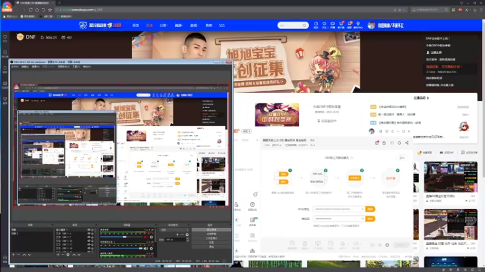485x272 pixels.
Task: Open 查看(V) menu in OBS
Action: 36,66
